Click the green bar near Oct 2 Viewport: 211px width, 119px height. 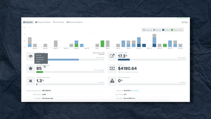(102, 44)
